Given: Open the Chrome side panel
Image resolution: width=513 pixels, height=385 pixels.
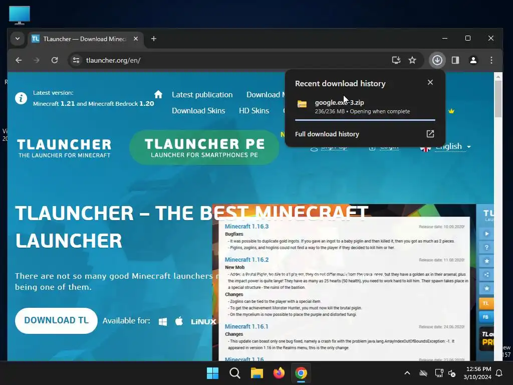Looking at the screenshot, I should [x=455, y=60].
